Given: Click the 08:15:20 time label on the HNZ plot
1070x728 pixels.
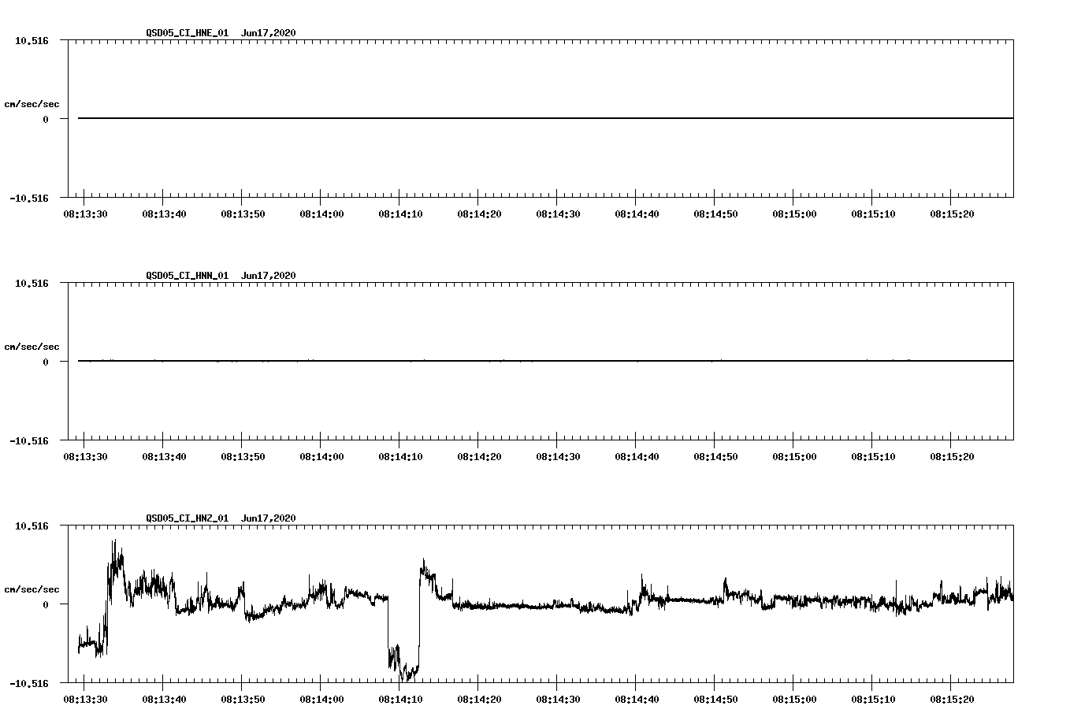Looking at the screenshot, I should (x=952, y=700).
